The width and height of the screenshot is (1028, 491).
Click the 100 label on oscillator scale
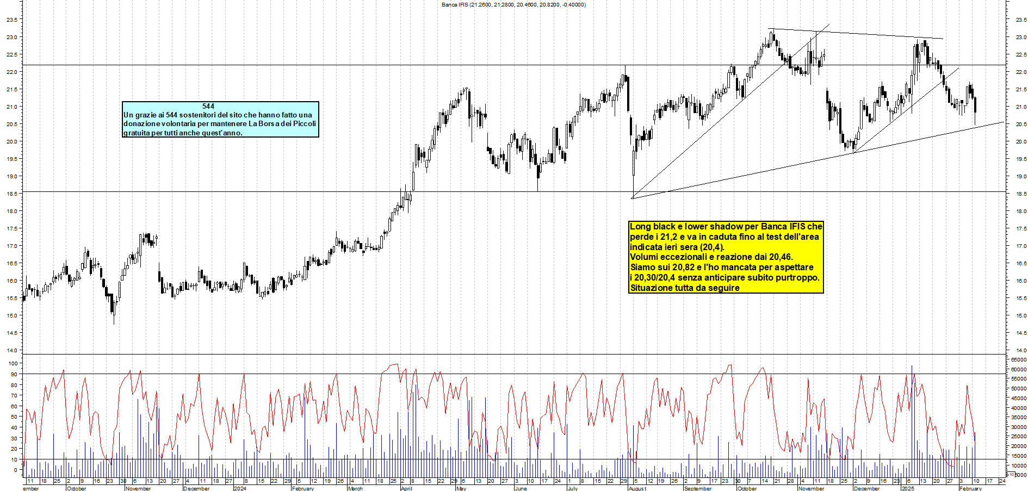(13, 363)
